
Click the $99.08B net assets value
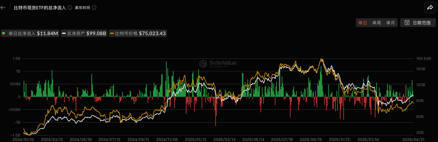coord(96,34)
